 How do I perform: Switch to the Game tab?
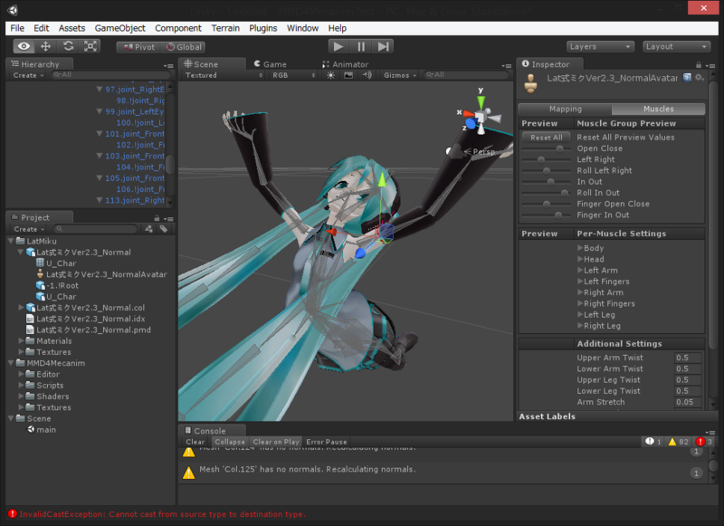[270, 64]
